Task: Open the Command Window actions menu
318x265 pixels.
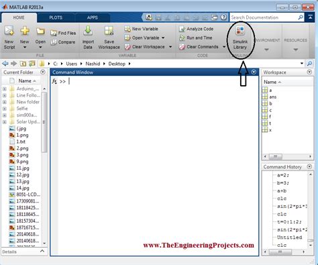Action: [x=254, y=72]
